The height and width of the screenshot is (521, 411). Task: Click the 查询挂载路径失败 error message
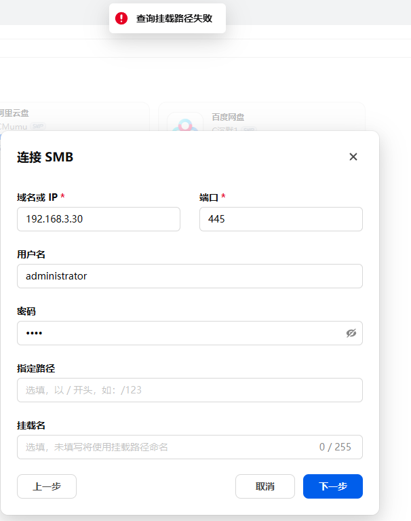point(174,18)
